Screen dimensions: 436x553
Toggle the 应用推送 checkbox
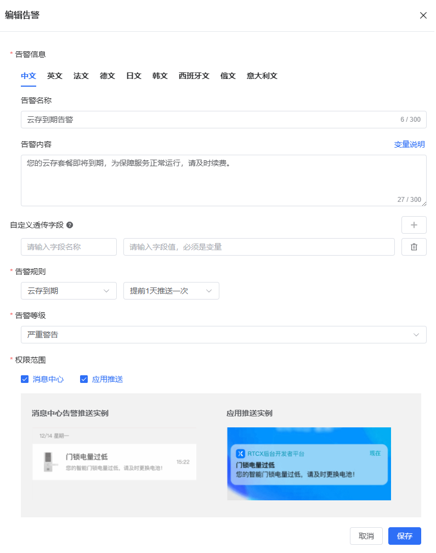point(84,379)
